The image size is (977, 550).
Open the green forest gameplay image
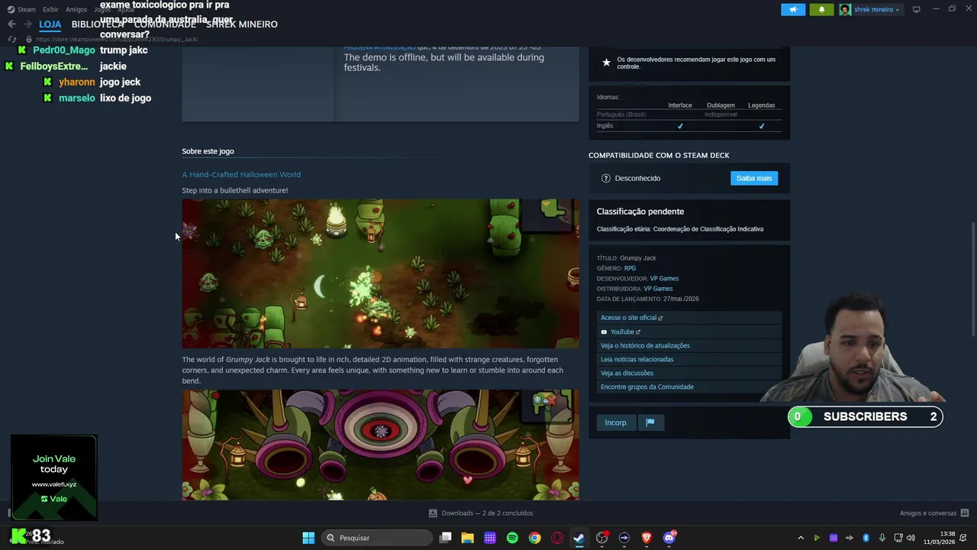[x=380, y=273]
